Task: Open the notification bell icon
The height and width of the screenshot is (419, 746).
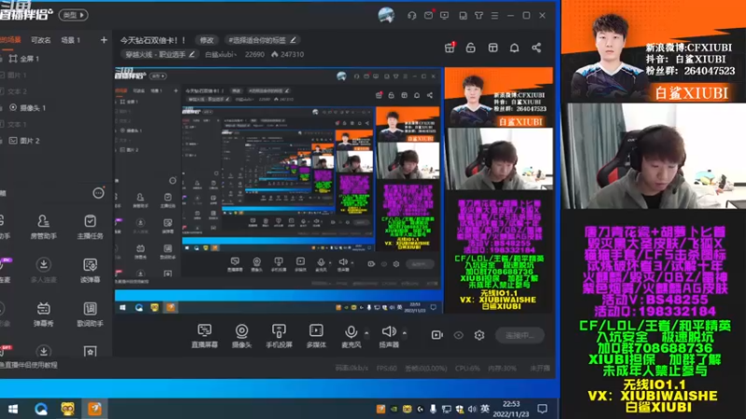Action: click(515, 47)
